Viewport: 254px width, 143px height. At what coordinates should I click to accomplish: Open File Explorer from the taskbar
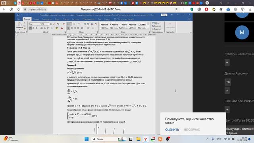point(139,139)
